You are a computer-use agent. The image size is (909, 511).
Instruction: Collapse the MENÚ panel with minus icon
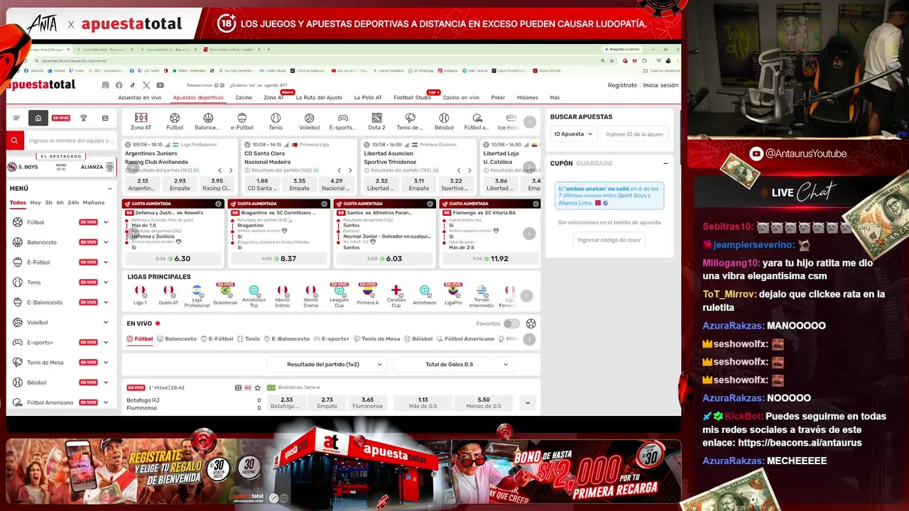click(109, 189)
